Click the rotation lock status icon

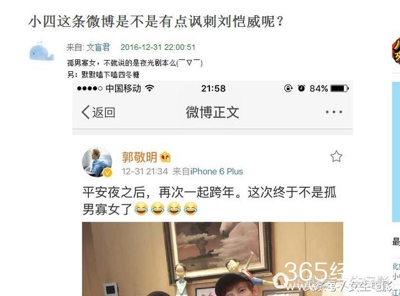[x=288, y=88]
